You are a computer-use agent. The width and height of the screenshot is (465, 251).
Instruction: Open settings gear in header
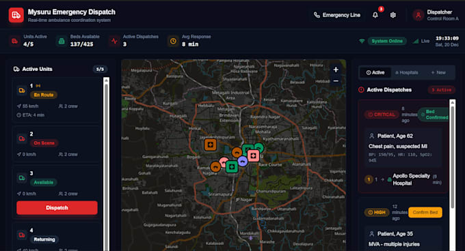coord(393,15)
